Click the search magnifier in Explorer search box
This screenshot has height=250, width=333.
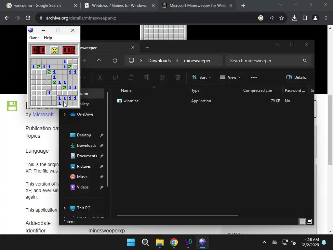(x=305, y=61)
